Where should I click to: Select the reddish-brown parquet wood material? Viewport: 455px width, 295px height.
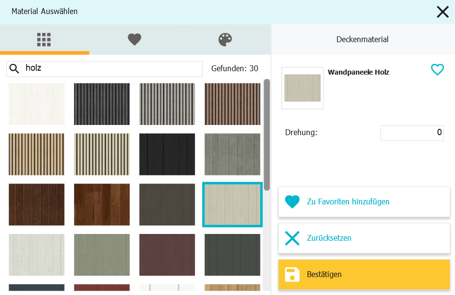[x=102, y=204]
